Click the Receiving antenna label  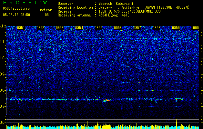(74, 15)
